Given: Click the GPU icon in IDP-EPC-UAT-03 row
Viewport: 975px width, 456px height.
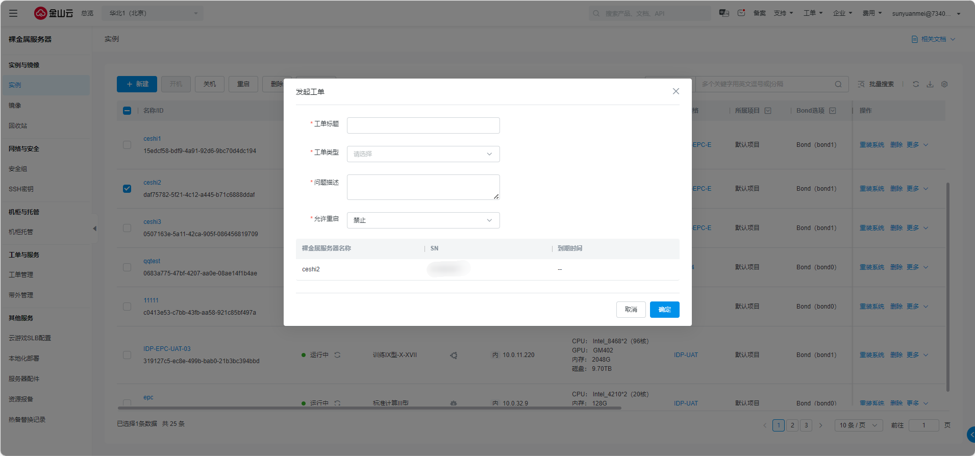Looking at the screenshot, I should (x=454, y=355).
